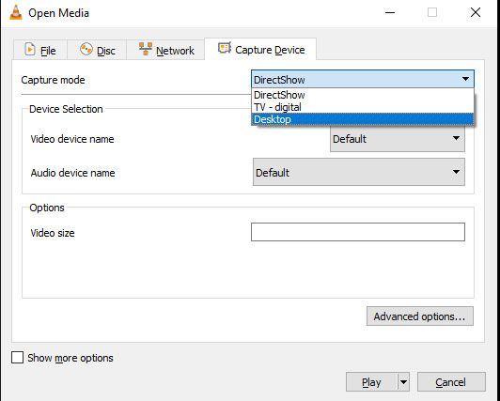
Task: Enable the Show more options checkbox
Action: (x=17, y=358)
